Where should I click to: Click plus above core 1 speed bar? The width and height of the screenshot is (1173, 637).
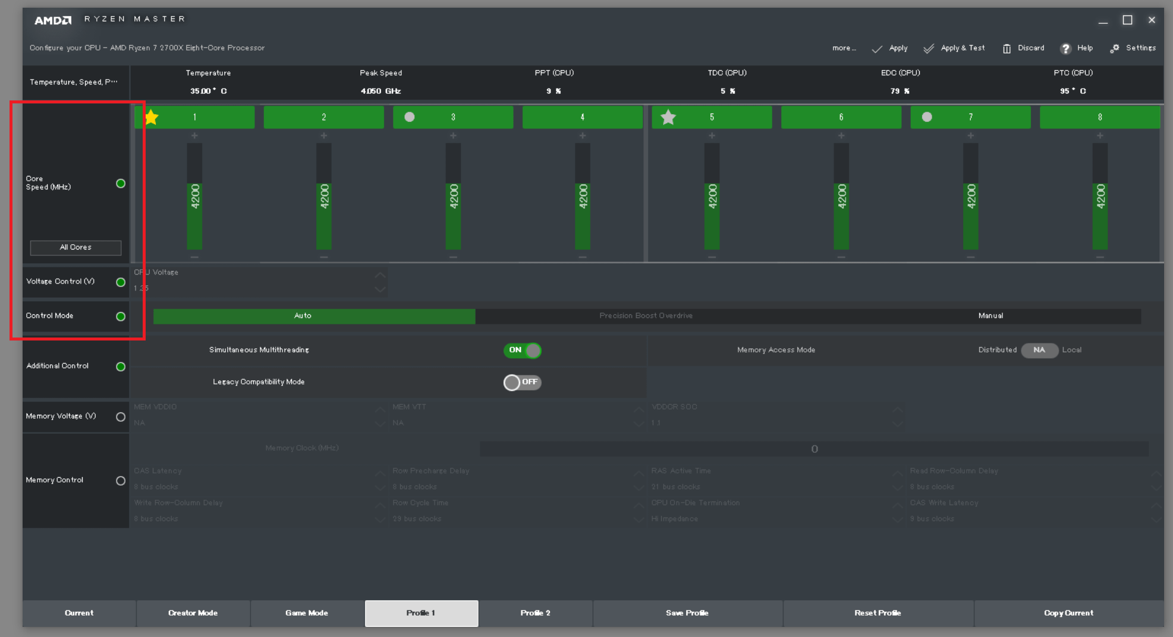pyautogui.click(x=194, y=136)
